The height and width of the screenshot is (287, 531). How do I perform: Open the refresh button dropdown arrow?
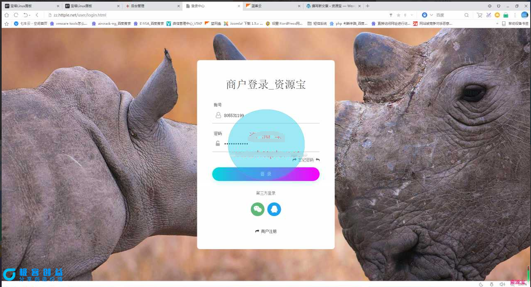[x=30, y=15]
